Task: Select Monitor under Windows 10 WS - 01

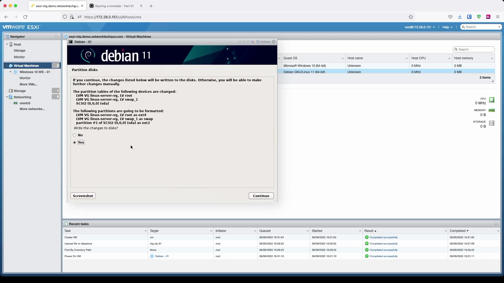Action: (x=25, y=78)
